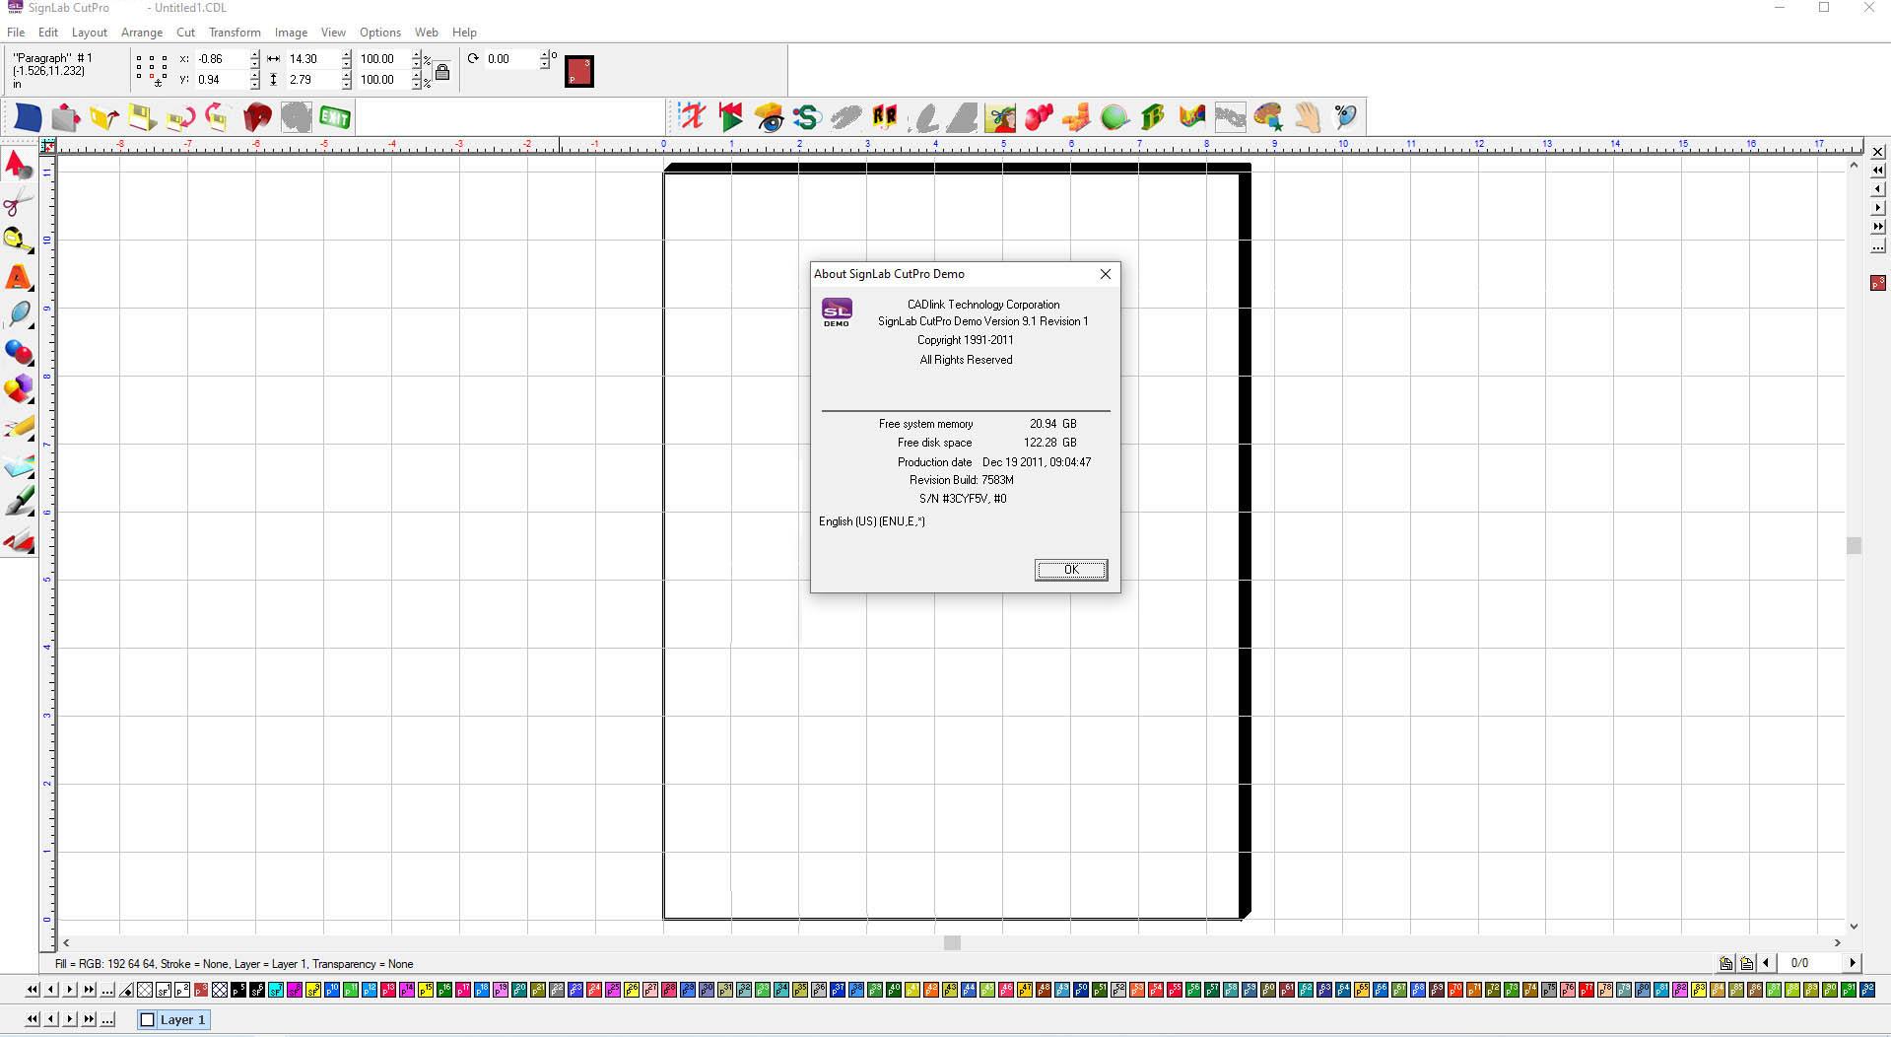Choose the tape measure tool

18,240
